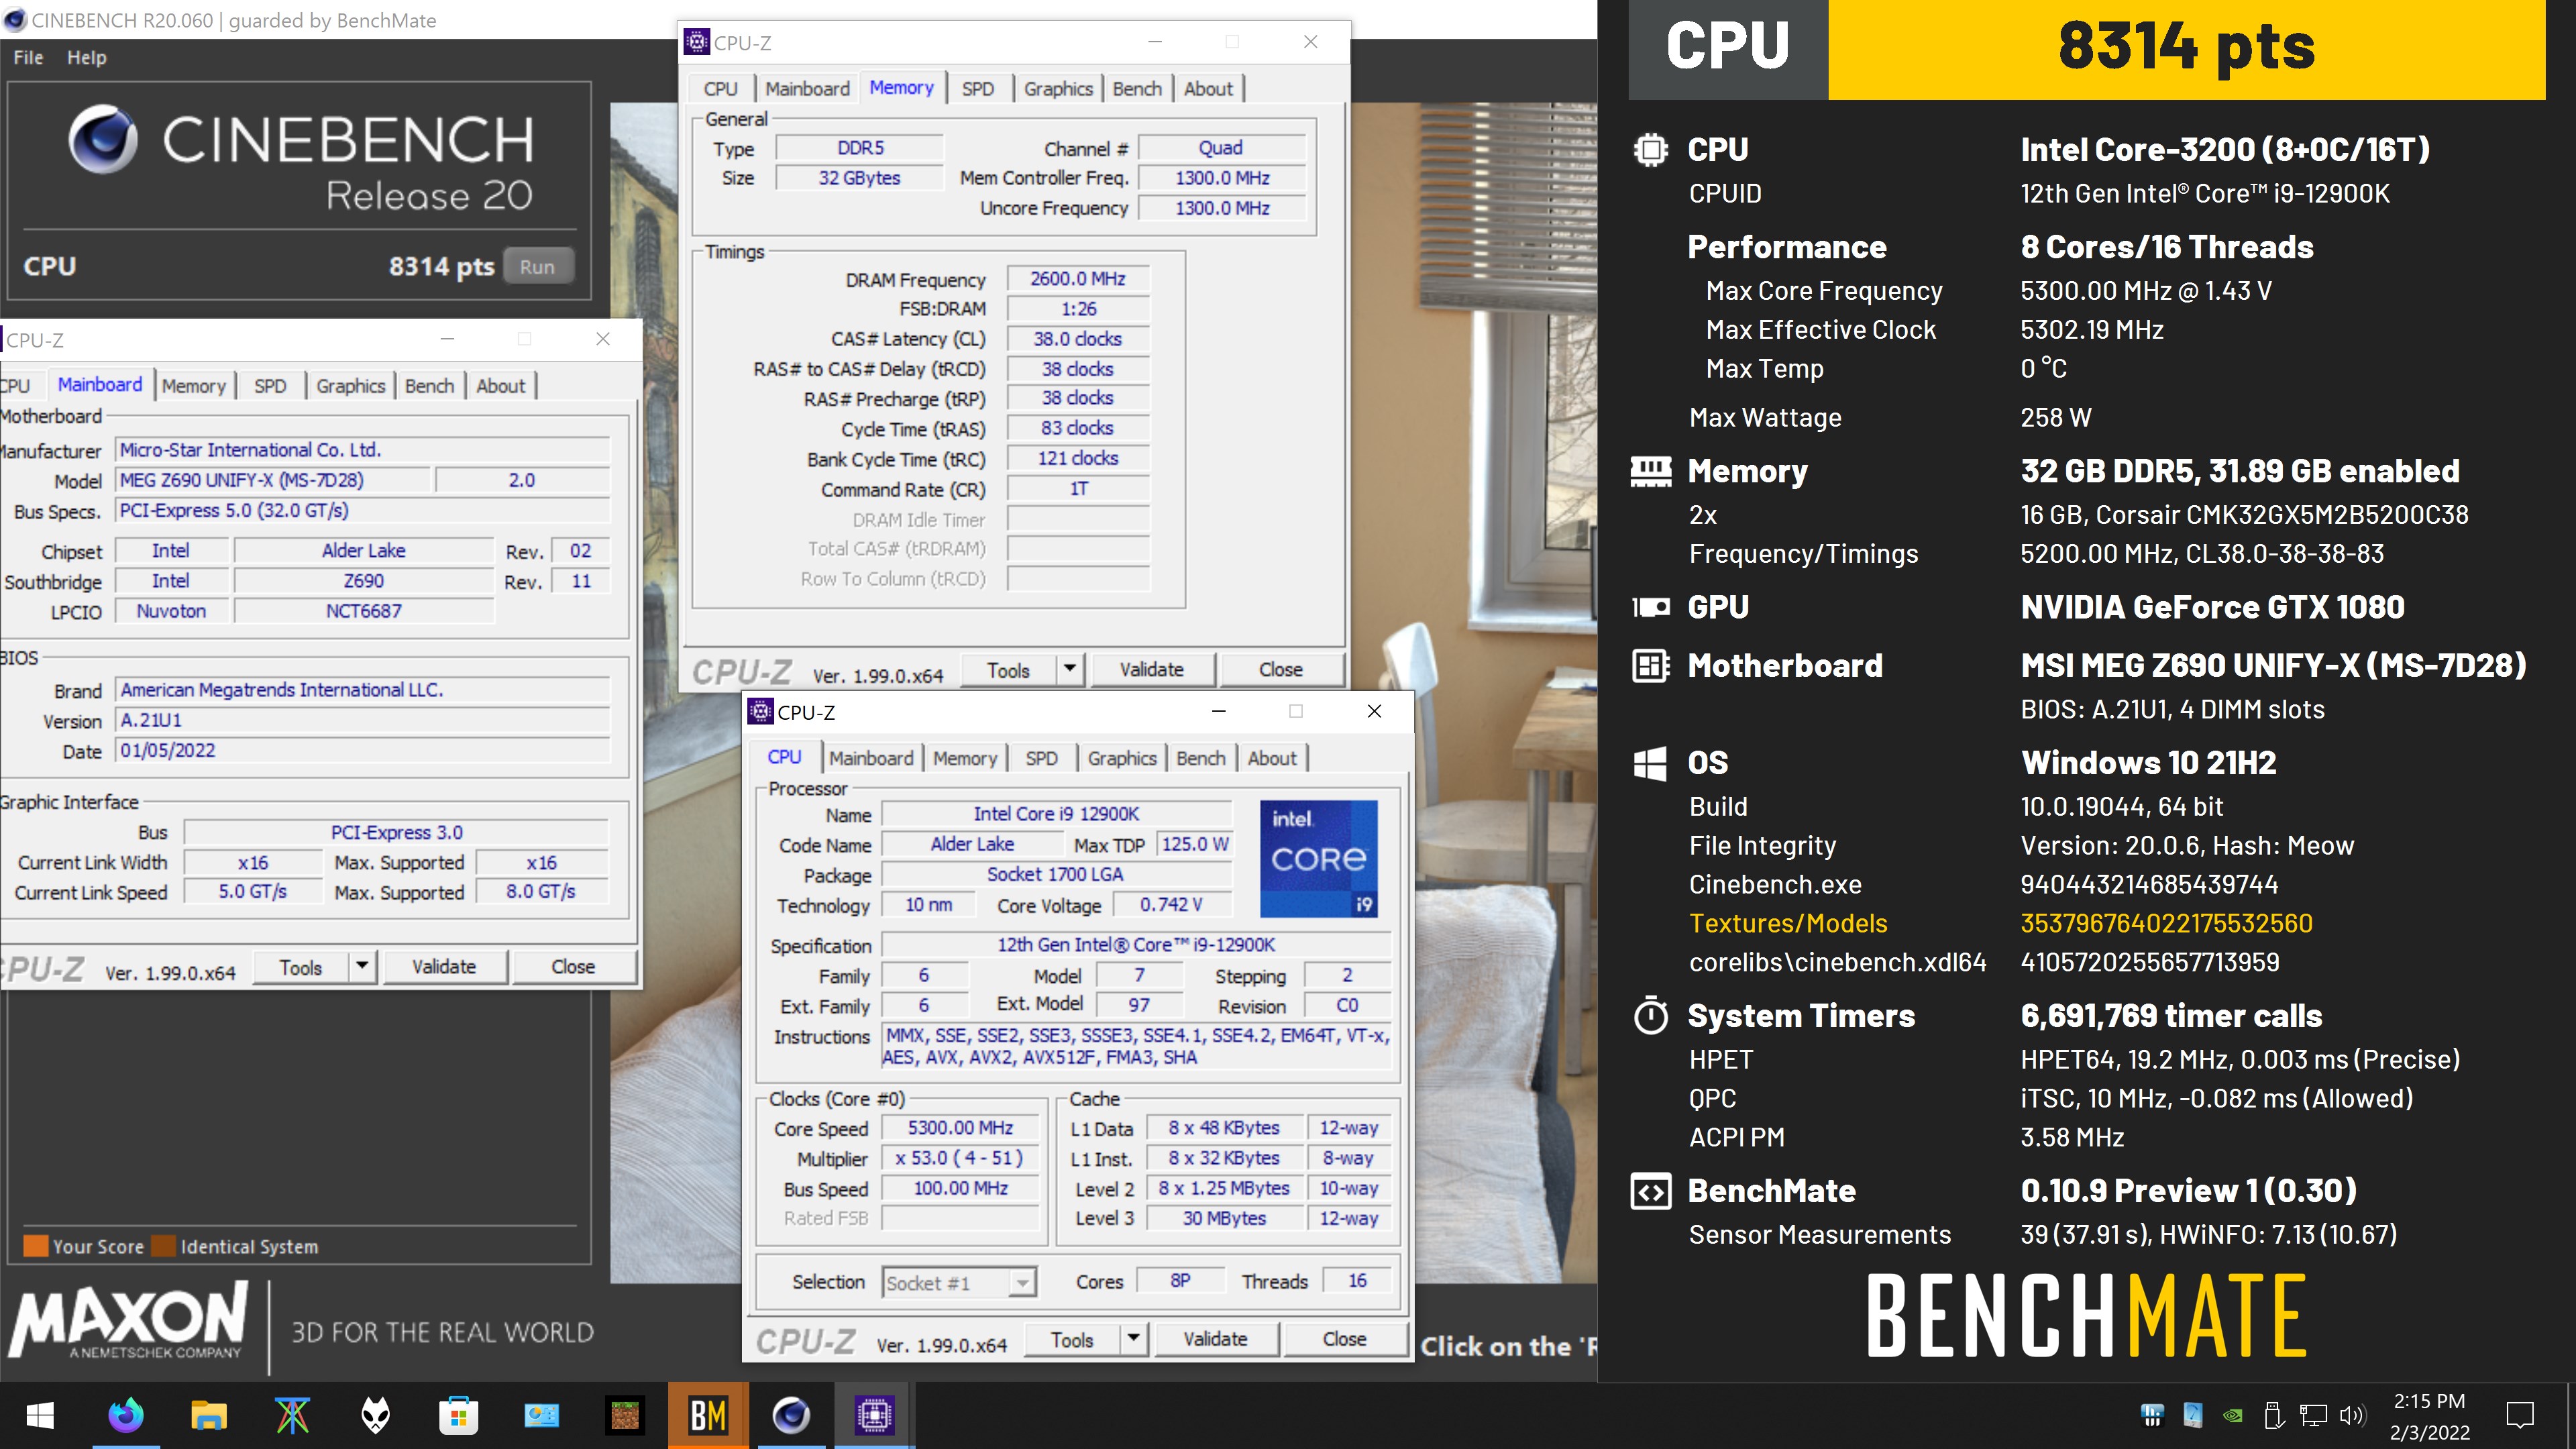Click the taskbar clock showing 2:15 PM
Screen dimensions: 2576x1449
point(2430,1415)
